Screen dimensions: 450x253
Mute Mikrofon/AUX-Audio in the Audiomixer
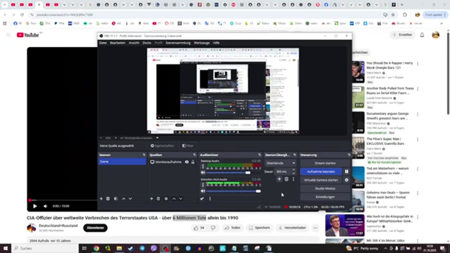pos(203,191)
